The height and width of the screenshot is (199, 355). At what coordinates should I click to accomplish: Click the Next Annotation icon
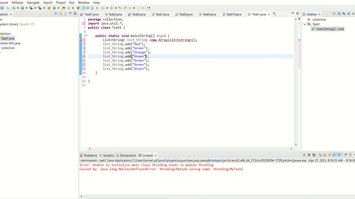(103, 8)
